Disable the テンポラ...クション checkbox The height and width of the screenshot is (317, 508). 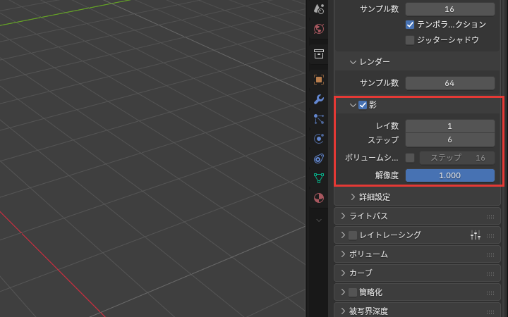410,25
